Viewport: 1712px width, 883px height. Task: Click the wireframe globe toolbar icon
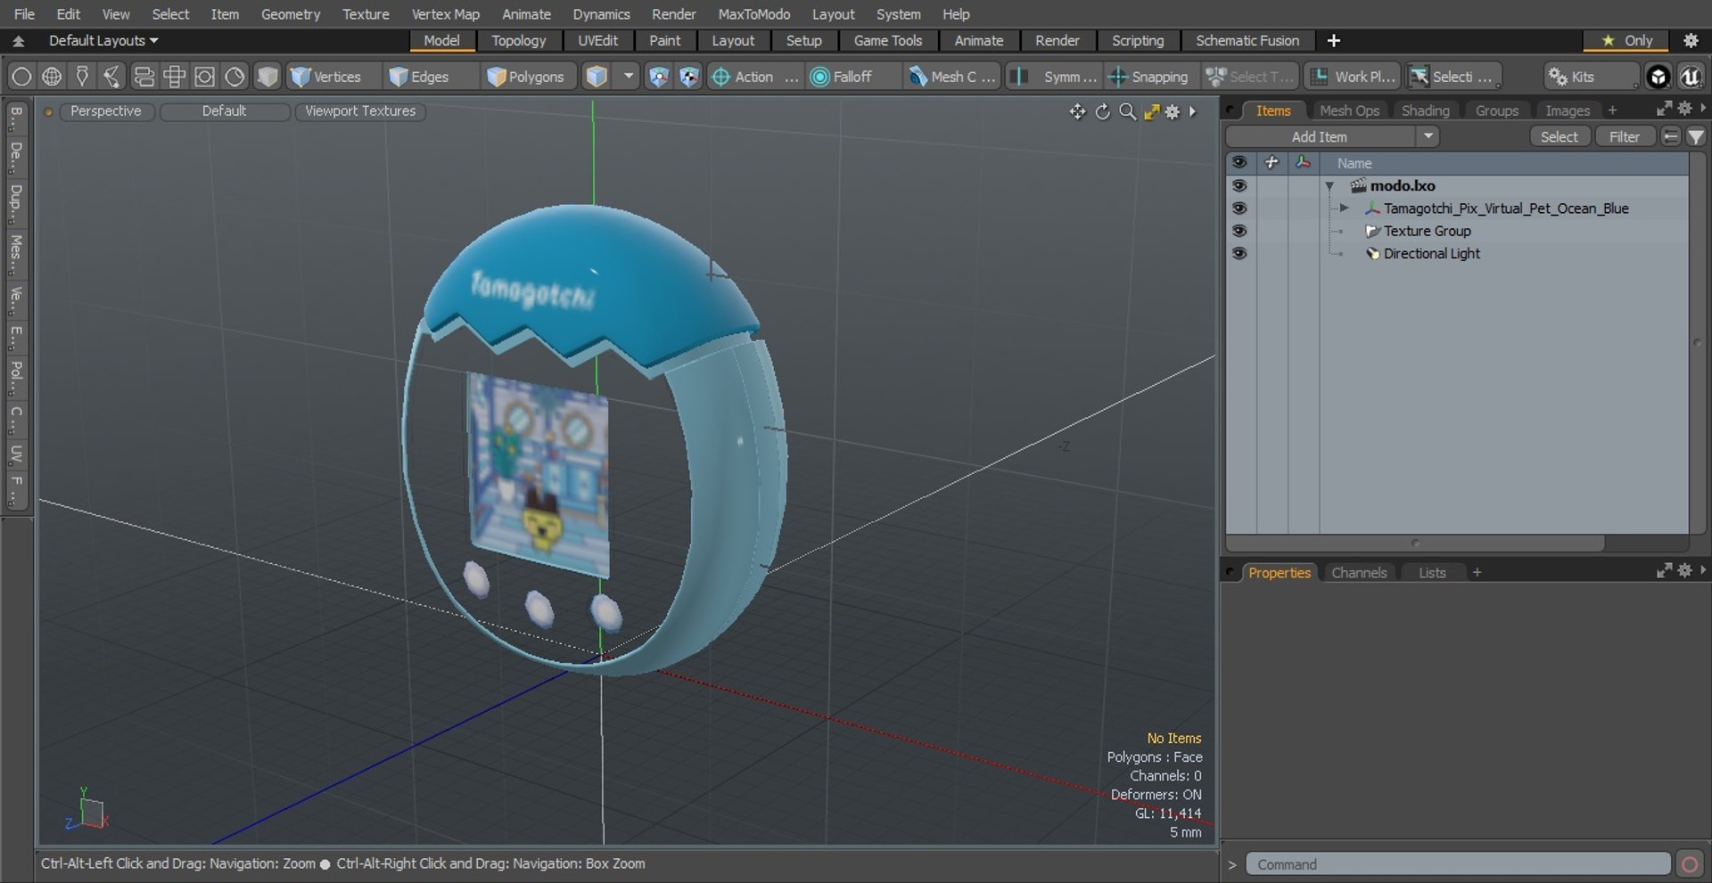[x=52, y=77]
